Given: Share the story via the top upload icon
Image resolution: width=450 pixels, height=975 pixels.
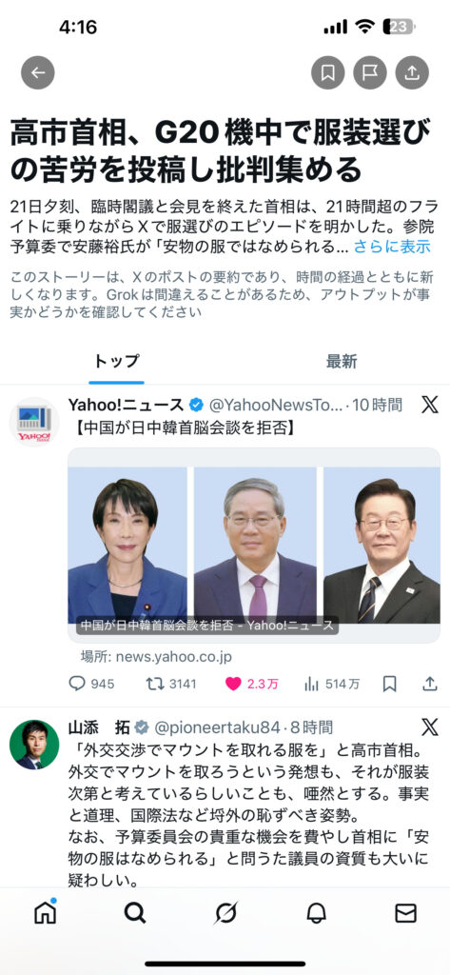Looking at the screenshot, I should pos(411,72).
